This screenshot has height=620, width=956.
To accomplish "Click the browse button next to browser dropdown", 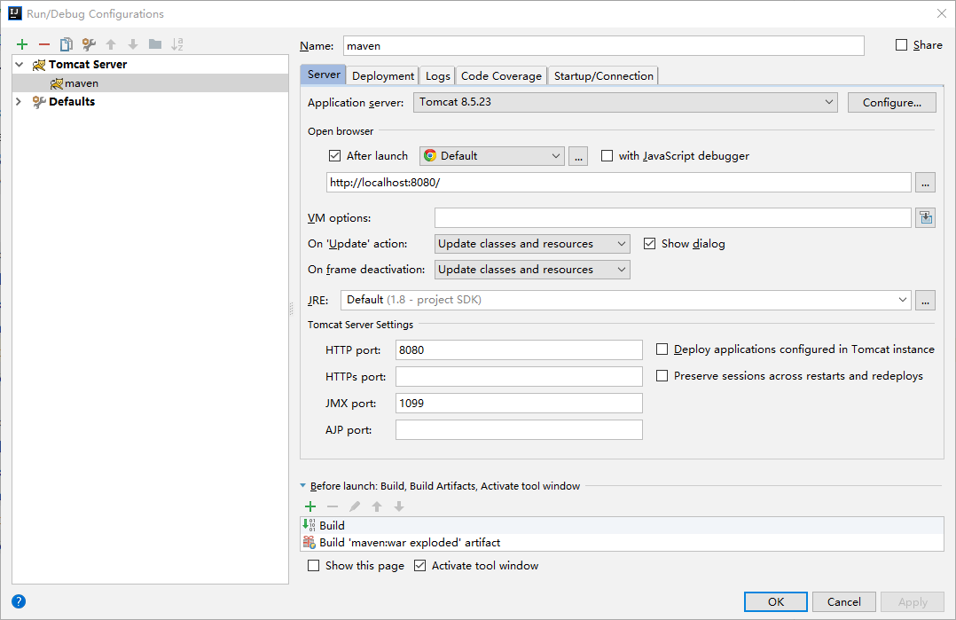I will [578, 156].
